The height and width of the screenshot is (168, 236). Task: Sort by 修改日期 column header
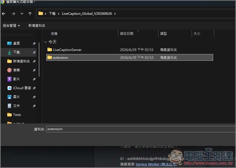(127, 33)
